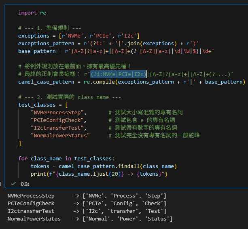
Task: Click re.compile in camel_case_pattern line
Action: (104, 82)
